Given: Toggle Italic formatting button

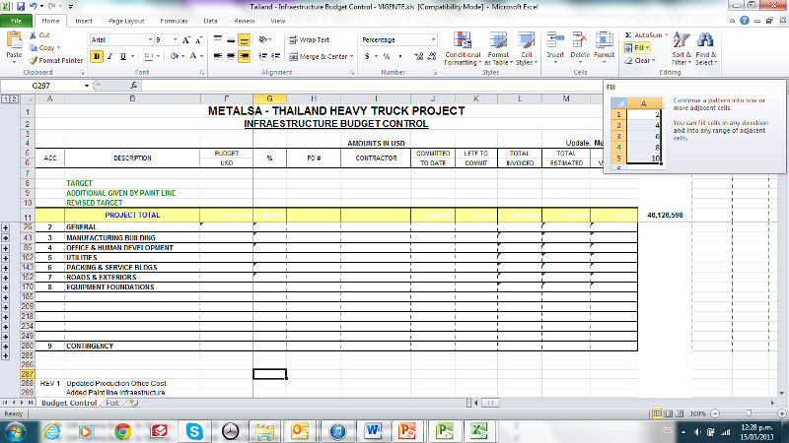Looking at the screenshot, I should [109, 56].
